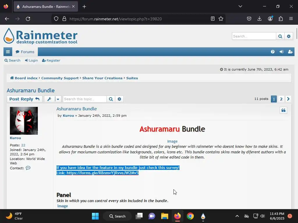
Task: Open Rainmeter app from taskbar
Action: [203, 216]
